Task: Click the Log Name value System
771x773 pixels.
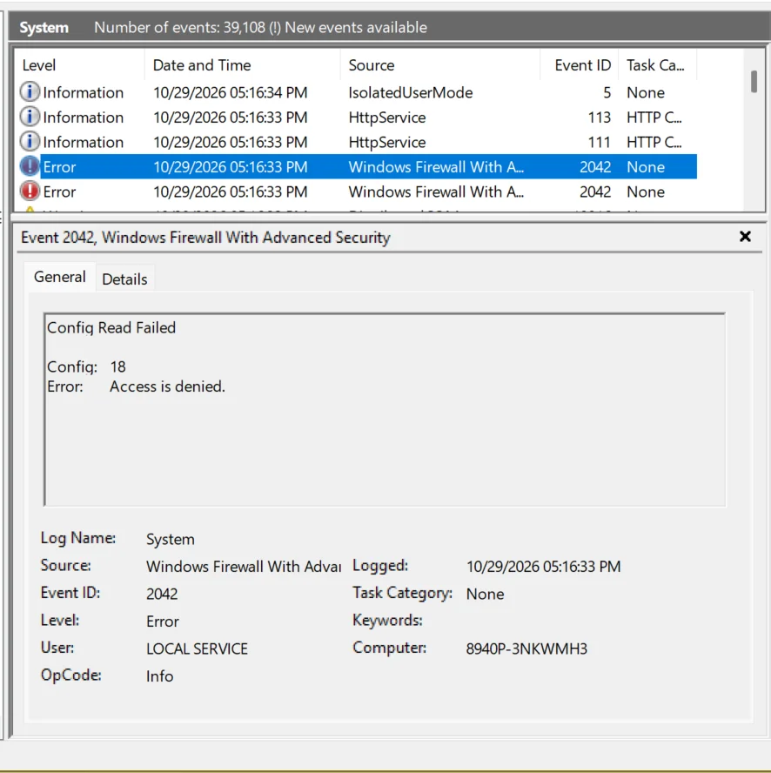Action: click(170, 540)
